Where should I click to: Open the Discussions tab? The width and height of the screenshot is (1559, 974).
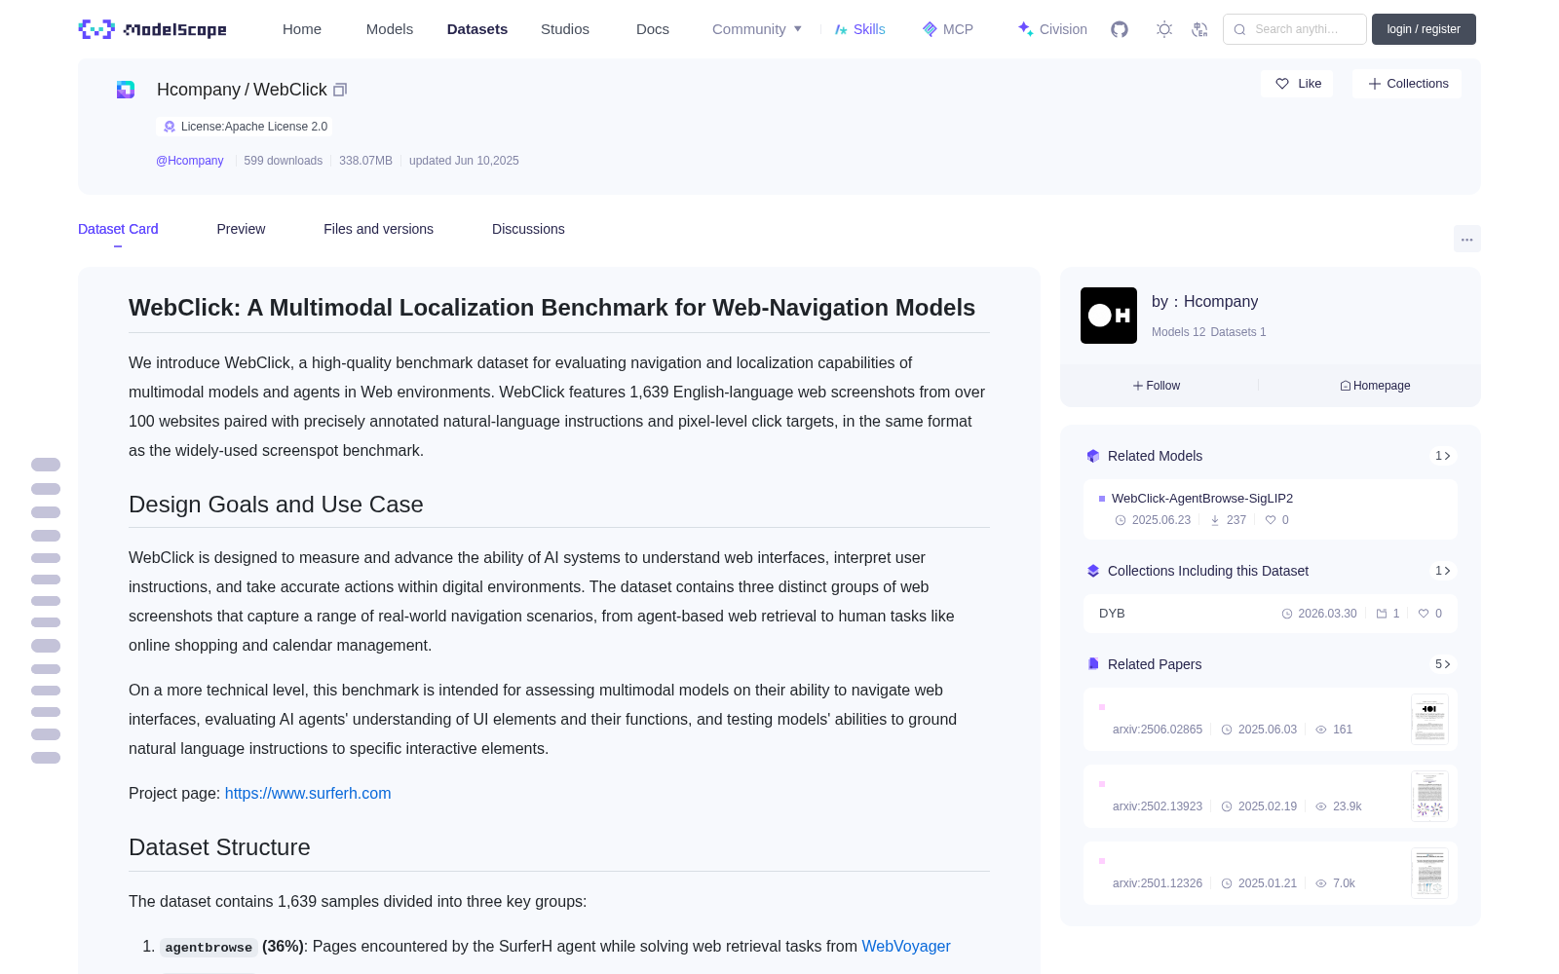click(528, 229)
